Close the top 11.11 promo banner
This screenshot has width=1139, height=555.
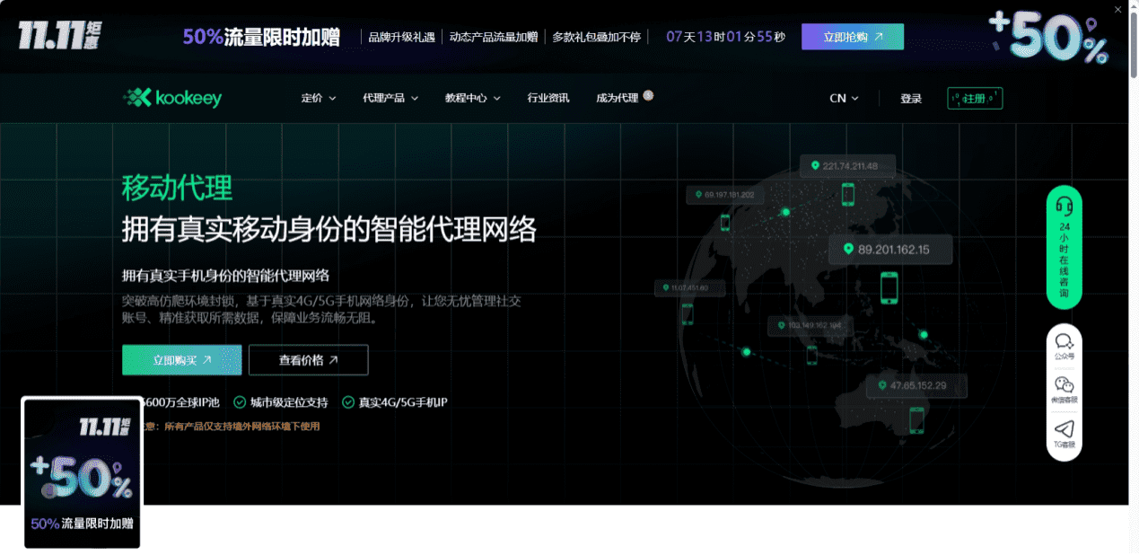pyautogui.click(x=1117, y=10)
